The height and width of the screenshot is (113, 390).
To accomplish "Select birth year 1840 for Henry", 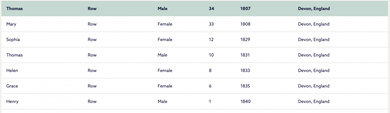I will pos(245,102).
